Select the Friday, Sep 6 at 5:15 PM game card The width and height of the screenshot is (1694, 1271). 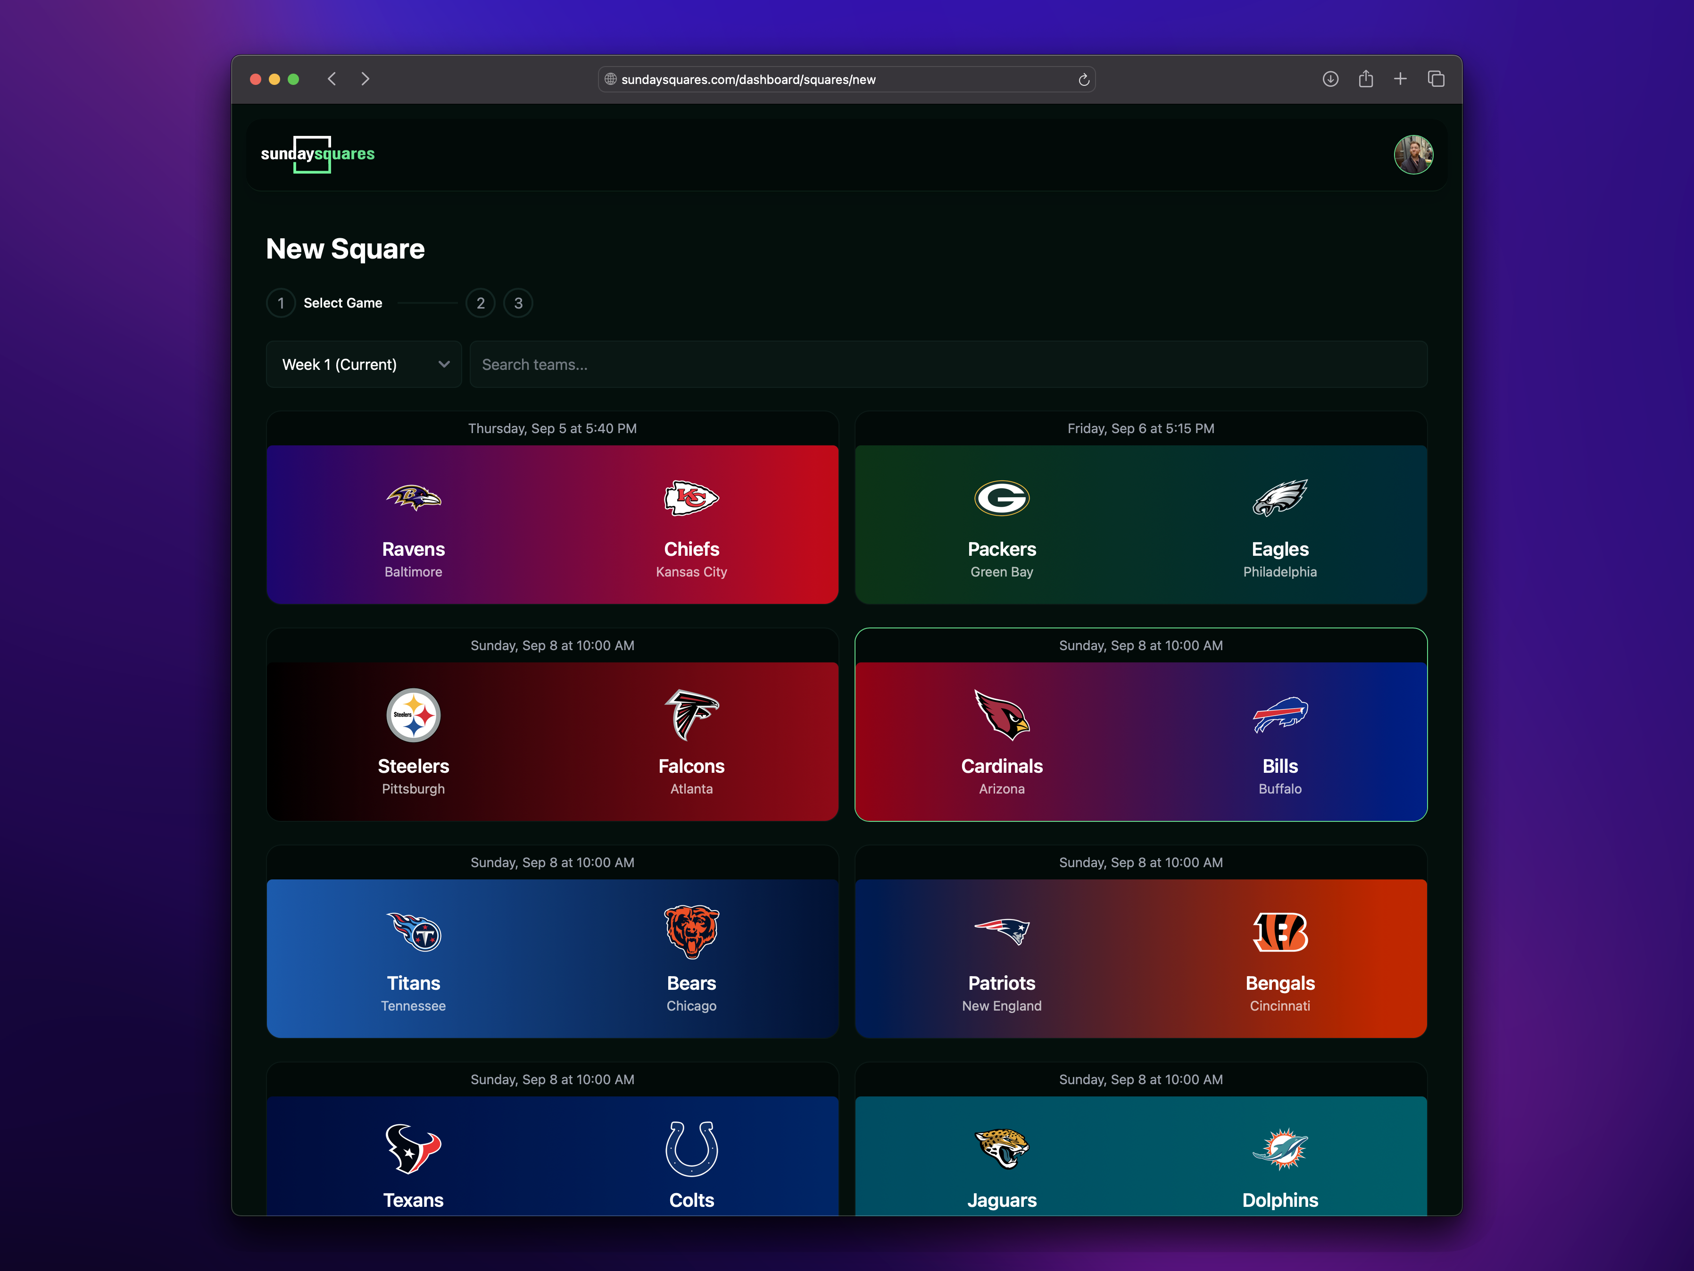tap(1140, 508)
